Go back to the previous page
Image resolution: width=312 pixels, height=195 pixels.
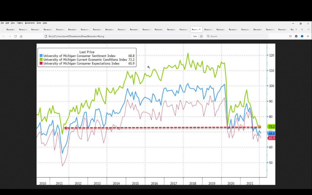(4, 36)
